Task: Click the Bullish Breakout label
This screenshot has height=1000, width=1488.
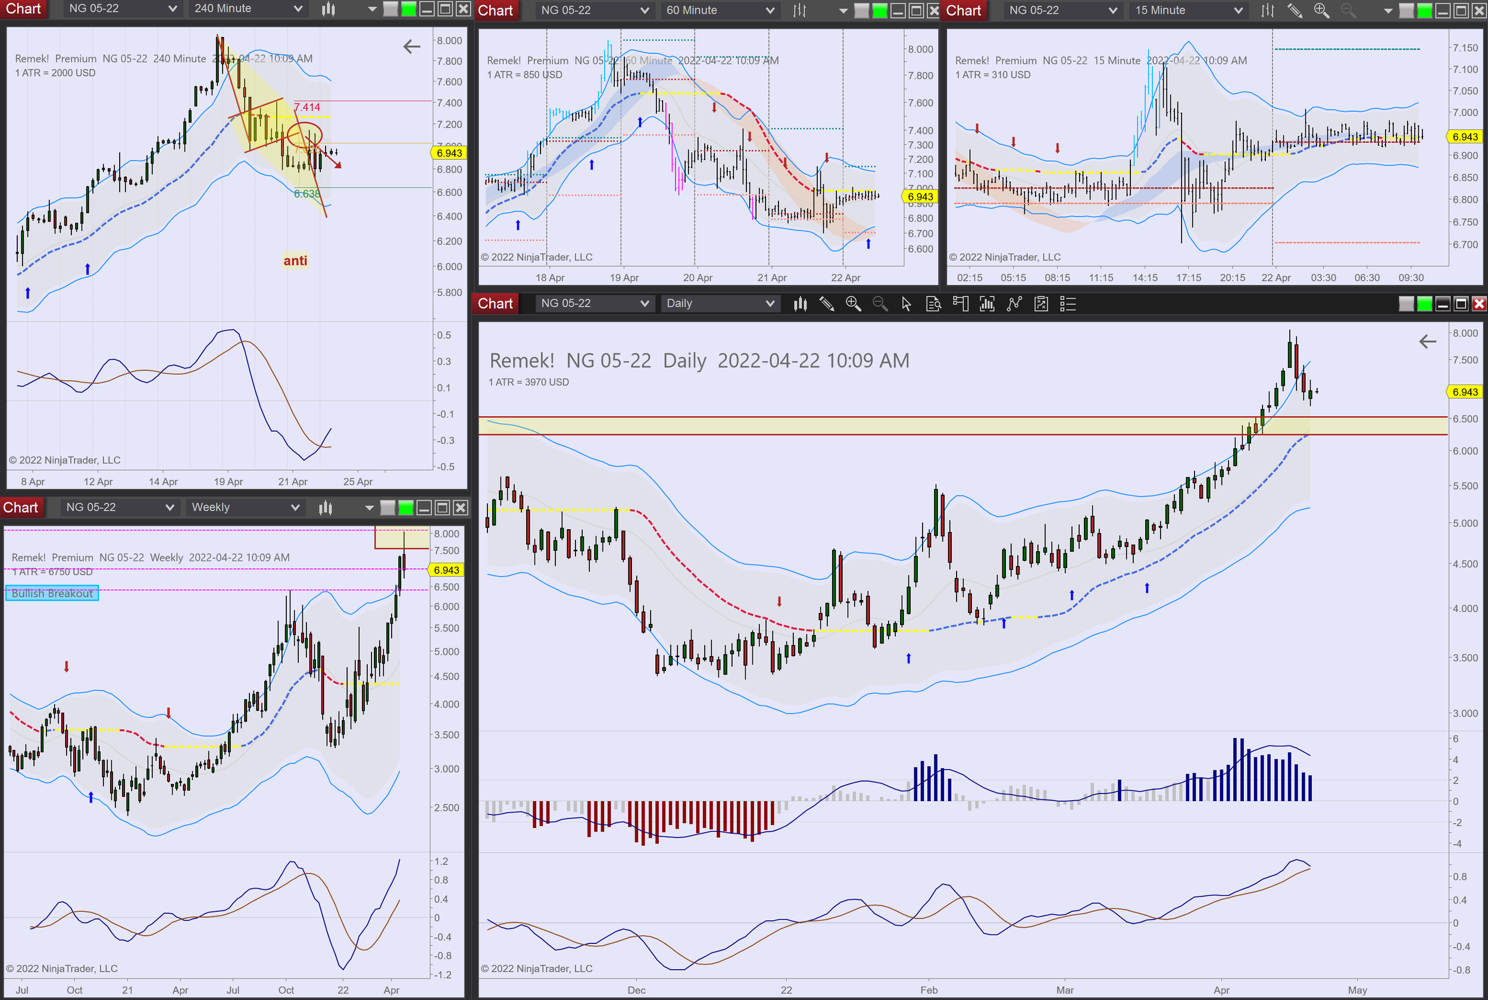Action: tap(52, 593)
